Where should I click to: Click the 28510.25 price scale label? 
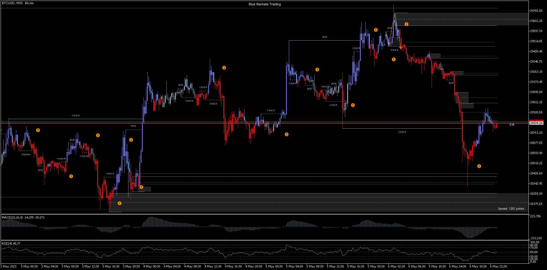[x=536, y=163]
